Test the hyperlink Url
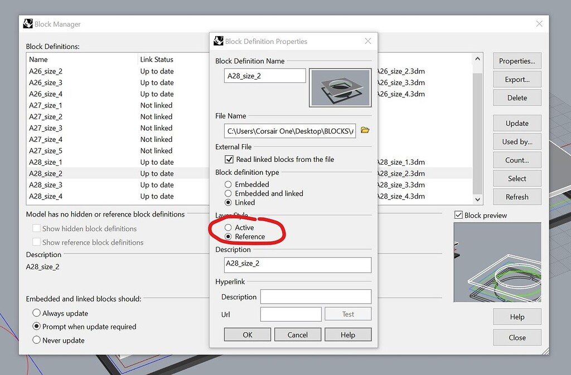The width and height of the screenshot is (571, 375). [x=348, y=314]
